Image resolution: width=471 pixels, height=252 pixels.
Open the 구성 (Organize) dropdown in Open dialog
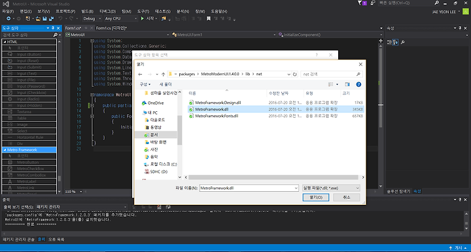pos(145,84)
